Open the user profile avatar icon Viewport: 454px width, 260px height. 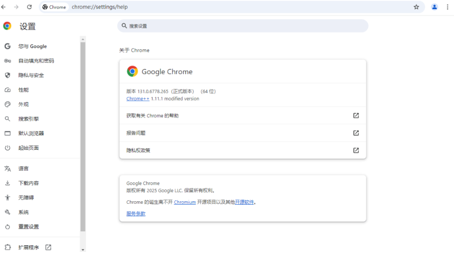[434, 7]
